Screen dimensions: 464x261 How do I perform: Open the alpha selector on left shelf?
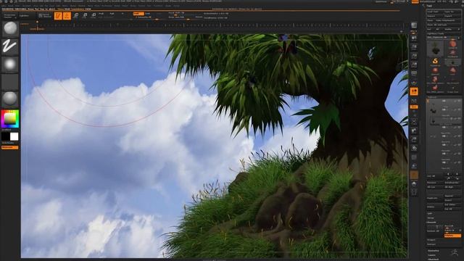[10, 65]
